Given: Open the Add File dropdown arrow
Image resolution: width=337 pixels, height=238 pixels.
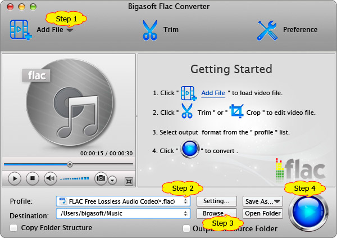Looking at the screenshot, I should tap(70, 30).
